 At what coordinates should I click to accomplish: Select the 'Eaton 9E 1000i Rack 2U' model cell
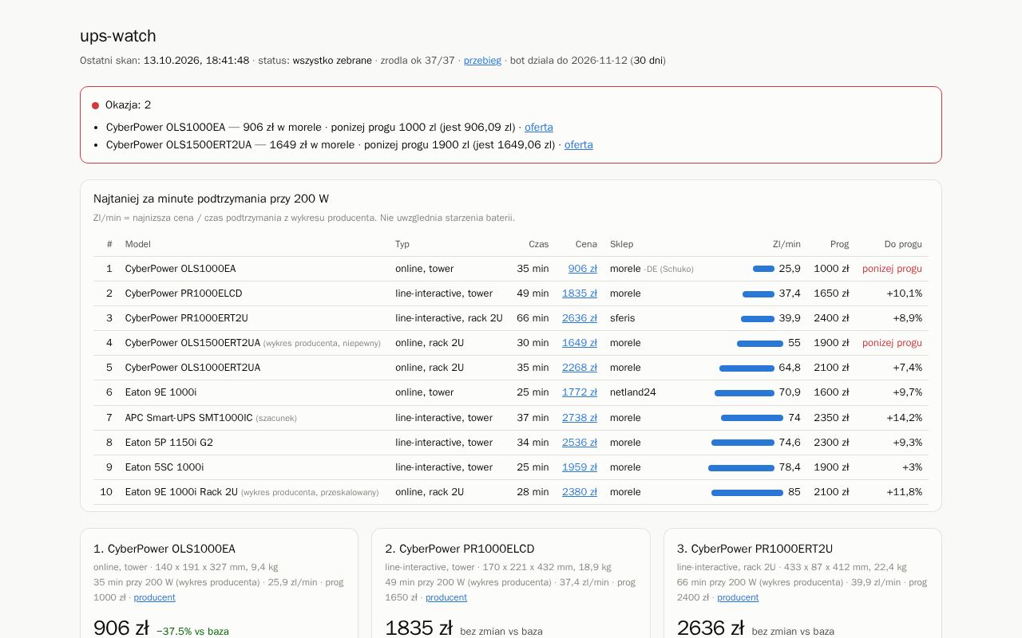[181, 492]
